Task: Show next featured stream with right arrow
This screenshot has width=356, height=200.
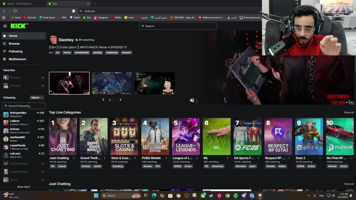Action: pos(120,100)
